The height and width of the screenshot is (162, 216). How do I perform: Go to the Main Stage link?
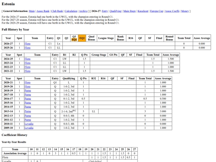(x=129, y=11)
